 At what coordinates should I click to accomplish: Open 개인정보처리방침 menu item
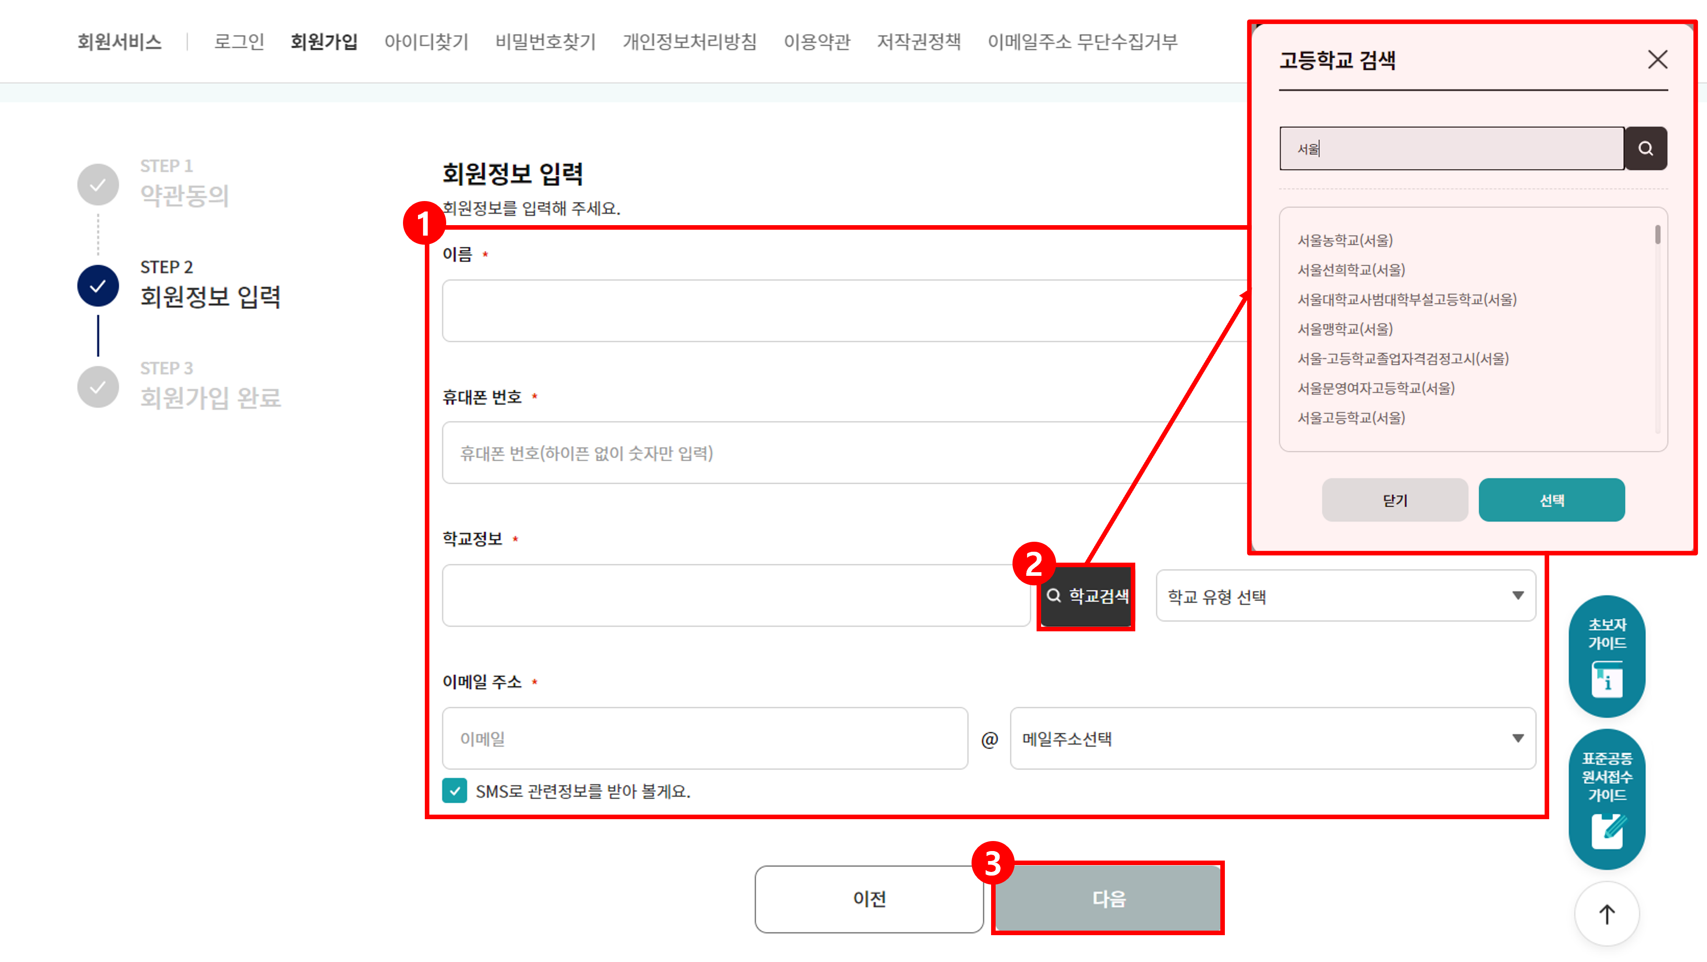point(690,42)
